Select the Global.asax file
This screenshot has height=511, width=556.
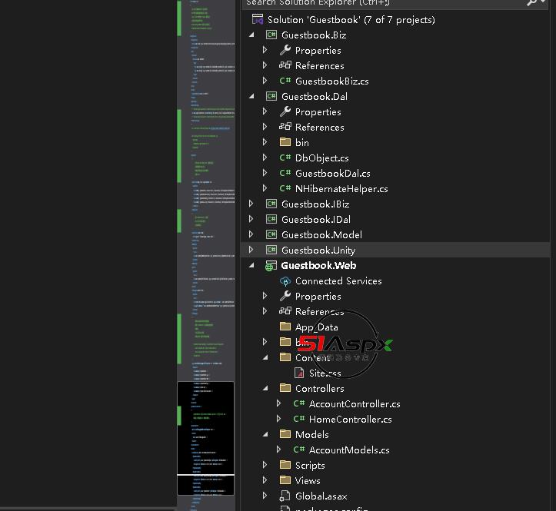[321, 496]
